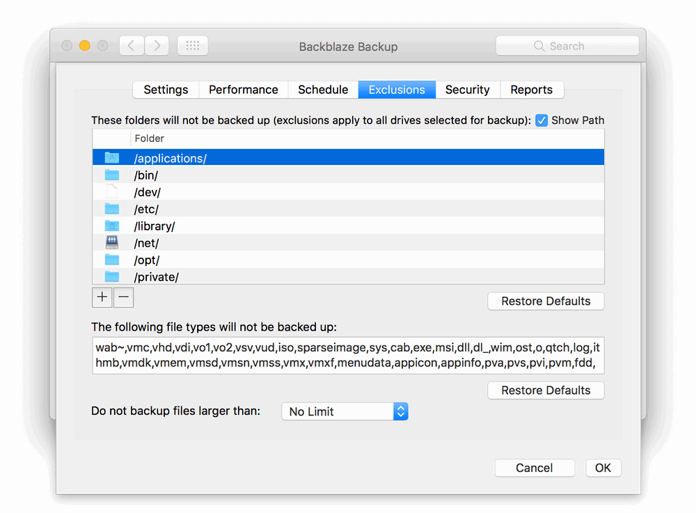Select the /bin/ row
Image resolution: width=696 pixels, height=513 pixels.
(349, 175)
